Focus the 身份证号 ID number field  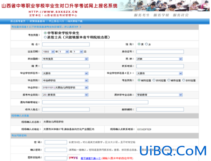click(160, 52)
